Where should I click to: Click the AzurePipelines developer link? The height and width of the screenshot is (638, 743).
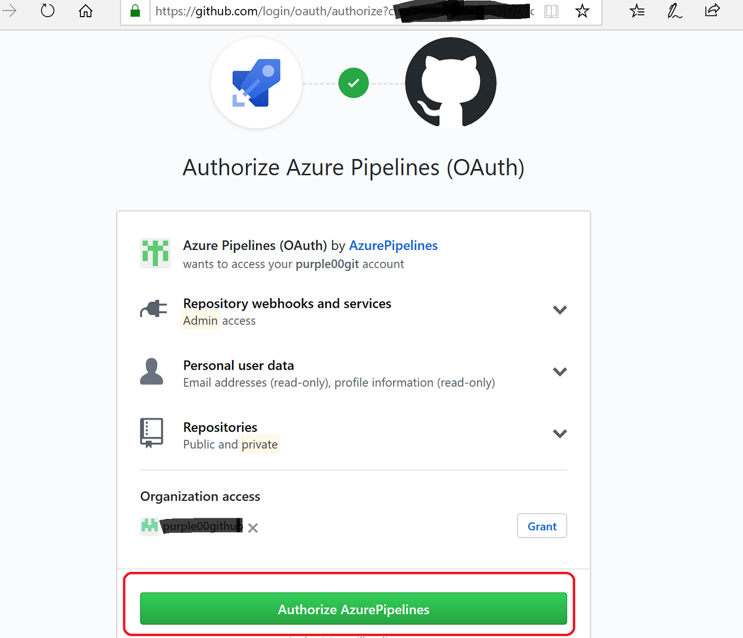click(x=393, y=245)
